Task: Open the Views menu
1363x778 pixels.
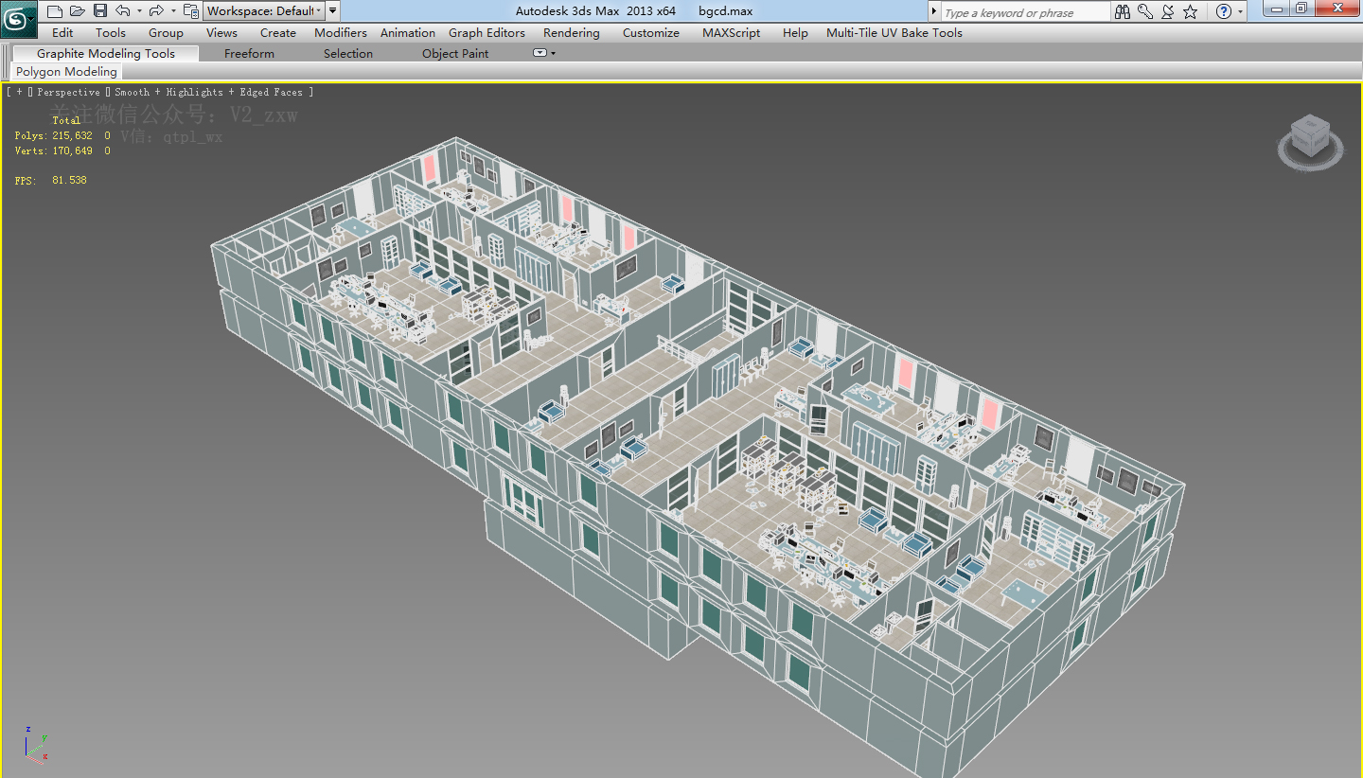Action: click(221, 32)
